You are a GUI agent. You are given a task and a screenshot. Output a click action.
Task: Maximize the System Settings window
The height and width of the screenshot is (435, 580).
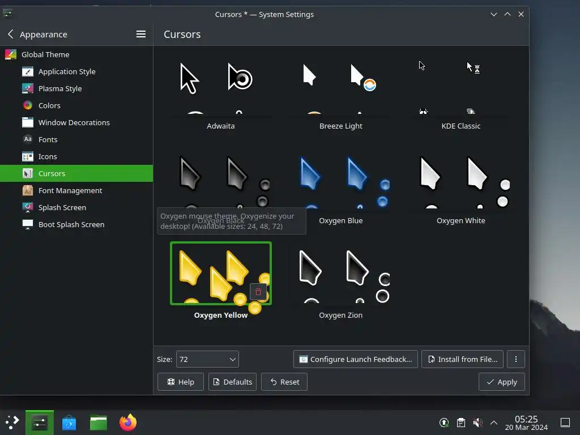507,14
